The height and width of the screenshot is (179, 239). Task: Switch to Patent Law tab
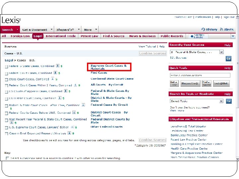point(89,36)
